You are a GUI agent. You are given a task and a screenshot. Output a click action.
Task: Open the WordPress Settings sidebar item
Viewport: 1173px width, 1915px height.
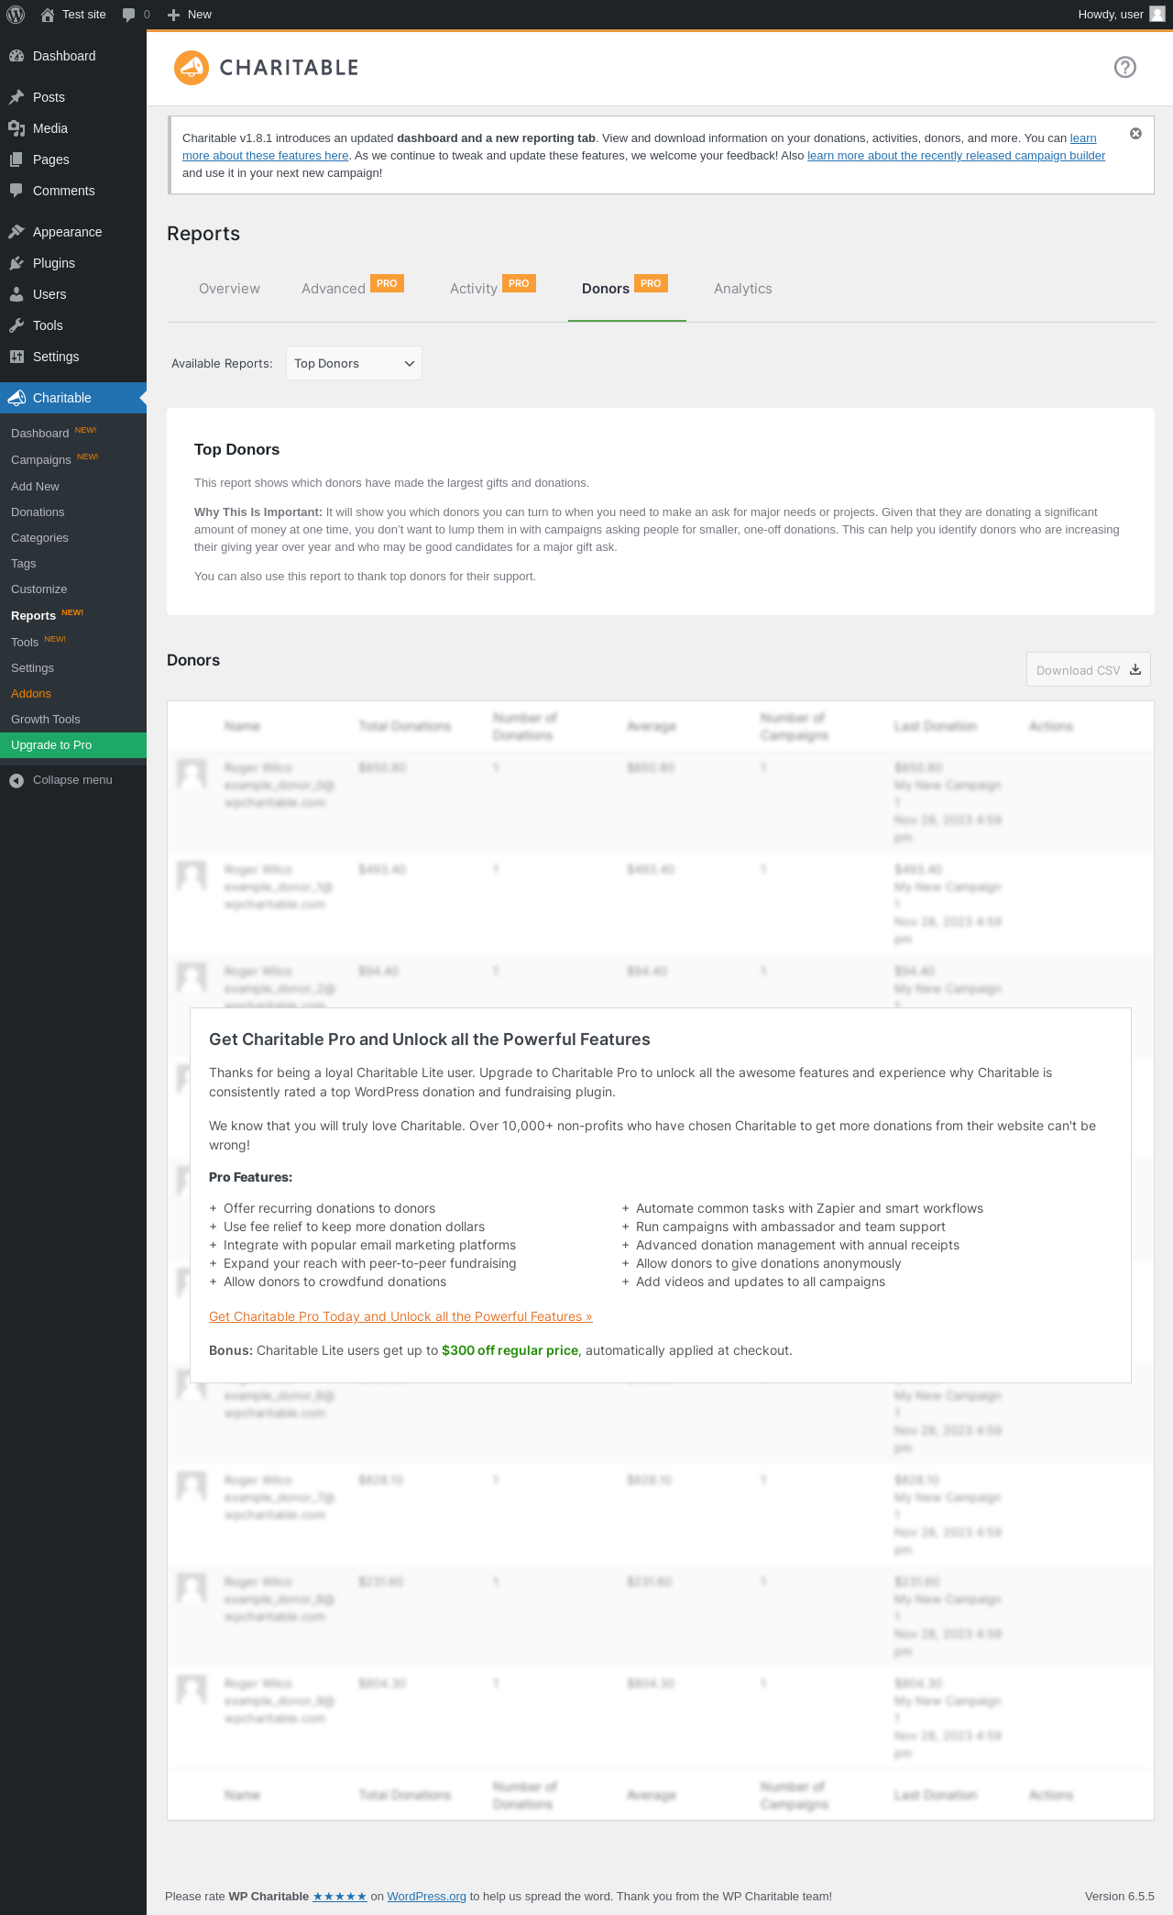point(73,357)
